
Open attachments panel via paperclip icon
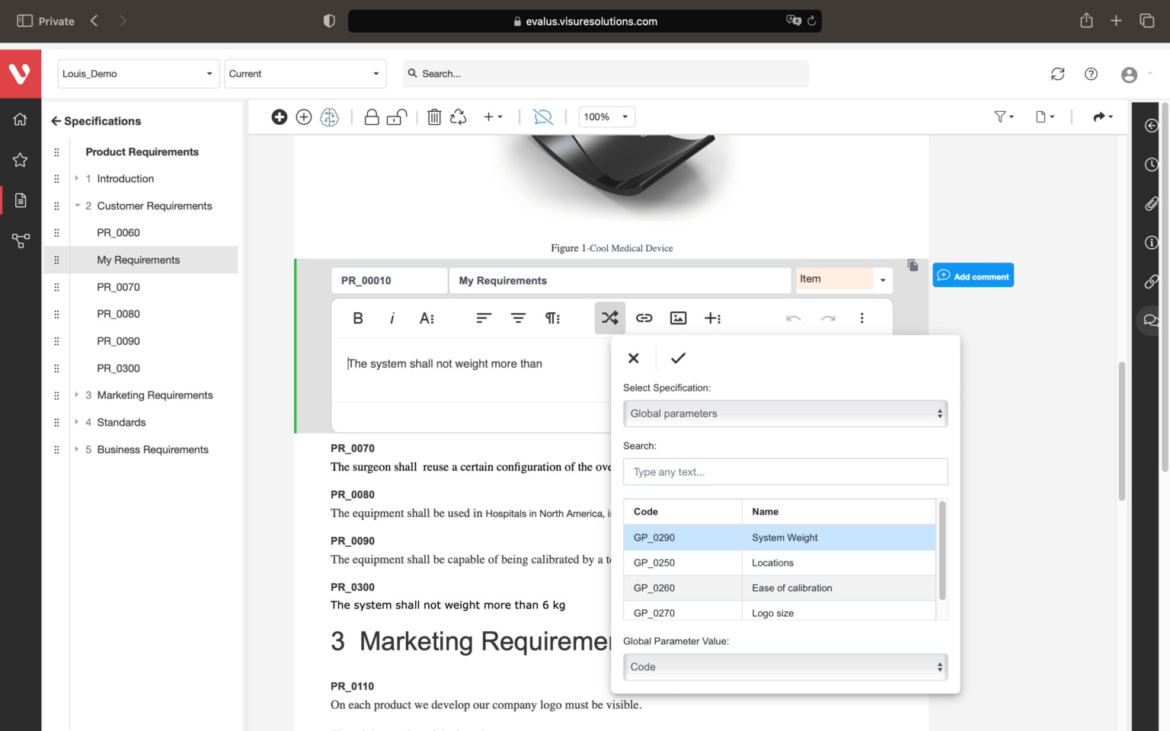[x=1151, y=203]
